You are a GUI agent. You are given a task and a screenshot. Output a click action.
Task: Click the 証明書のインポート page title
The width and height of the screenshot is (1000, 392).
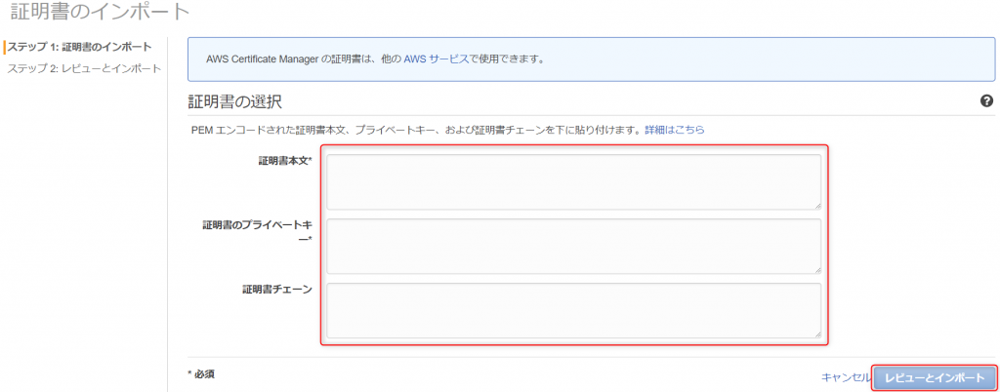point(101,11)
